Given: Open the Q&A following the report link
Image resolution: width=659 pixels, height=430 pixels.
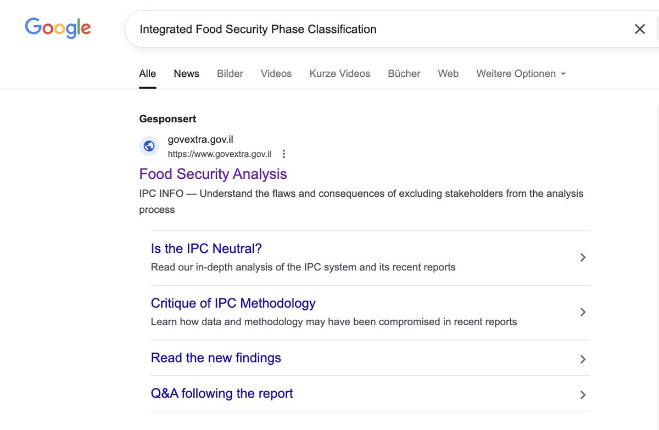Looking at the screenshot, I should tap(222, 394).
